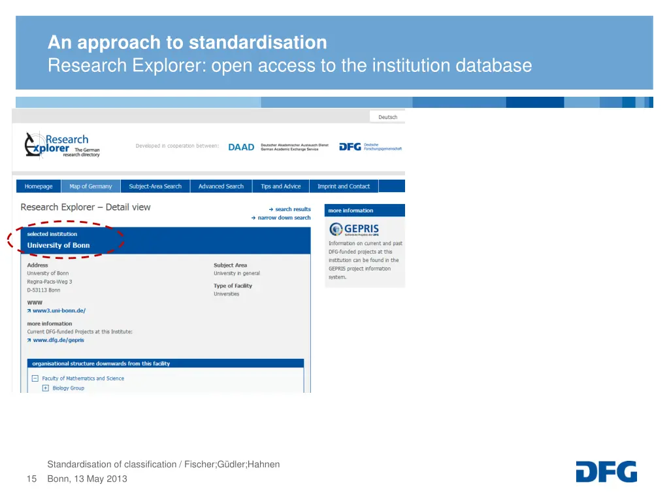Select the Tips and Advice tab

[281, 186]
